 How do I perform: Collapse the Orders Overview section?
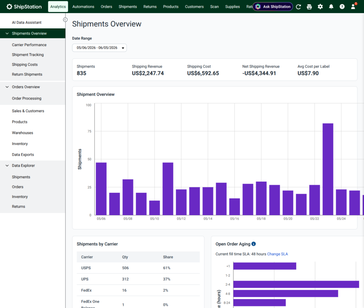click(x=7, y=87)
